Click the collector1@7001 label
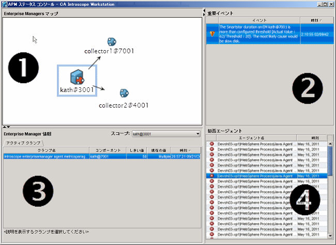336x245 pixels. click(109, 51)
